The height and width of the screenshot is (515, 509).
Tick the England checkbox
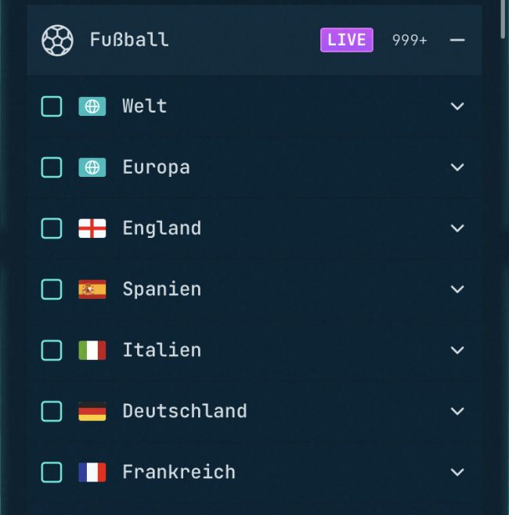pyautogui.click(x=52, y=229)
